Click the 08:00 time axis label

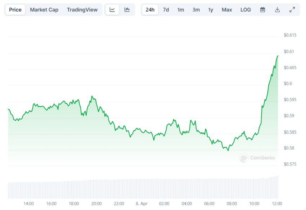[x=232, y=204]
